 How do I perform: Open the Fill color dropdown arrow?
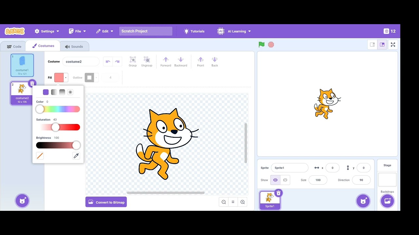[x=66, y=78]
